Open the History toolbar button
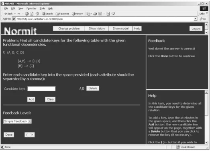The image size is (210, 151). tap(77, 14)
